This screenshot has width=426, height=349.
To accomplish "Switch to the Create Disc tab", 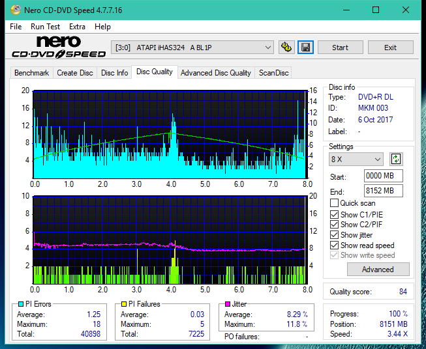I will tap(75, 73).
